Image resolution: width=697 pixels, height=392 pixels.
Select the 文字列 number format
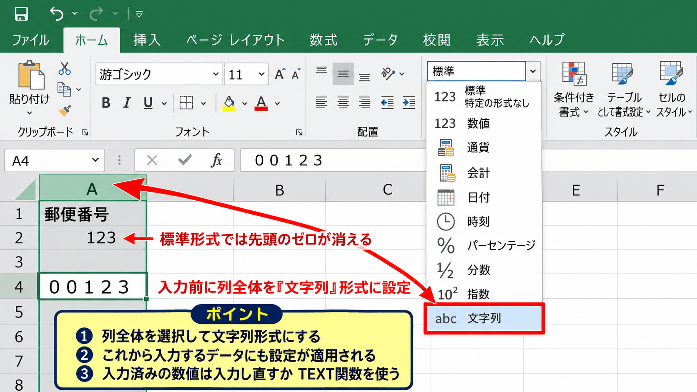pos(484,319)
